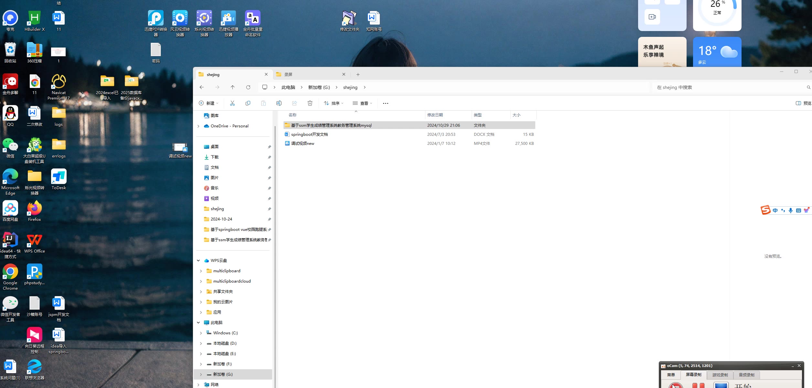This screenshot has width=812, height=388.
Task: Click Sogou input microphone icon
Action: [791, 210]
